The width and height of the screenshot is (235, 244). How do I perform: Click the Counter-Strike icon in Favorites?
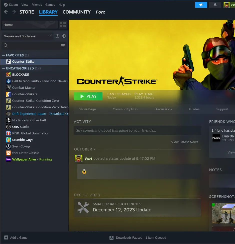coord(9,62)
